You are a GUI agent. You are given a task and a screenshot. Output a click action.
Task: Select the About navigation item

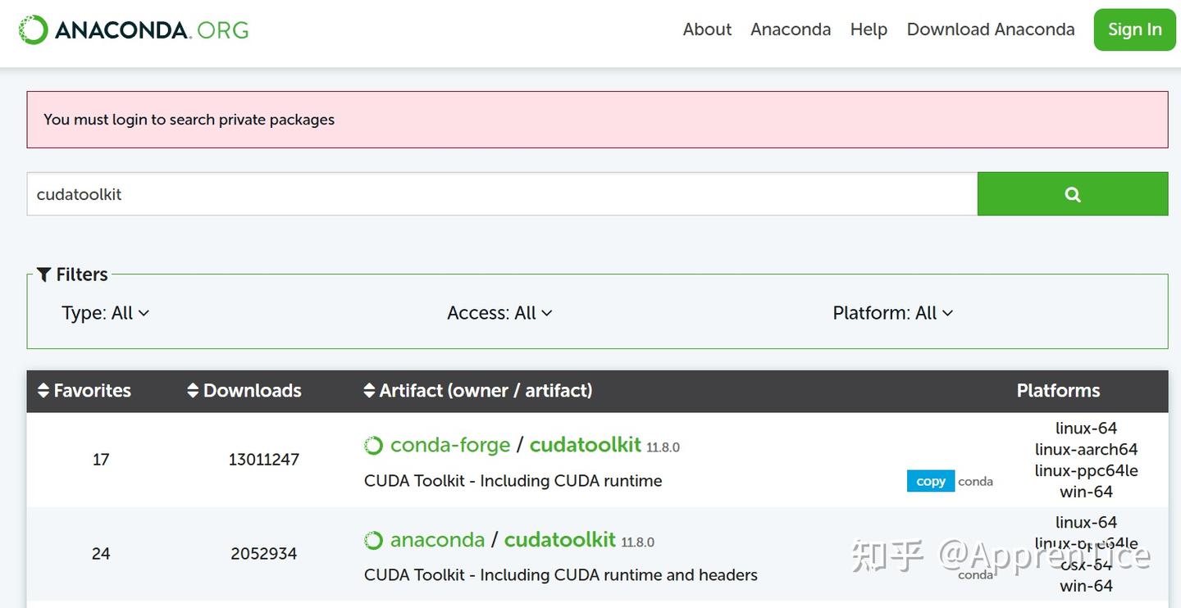[706, 29]
